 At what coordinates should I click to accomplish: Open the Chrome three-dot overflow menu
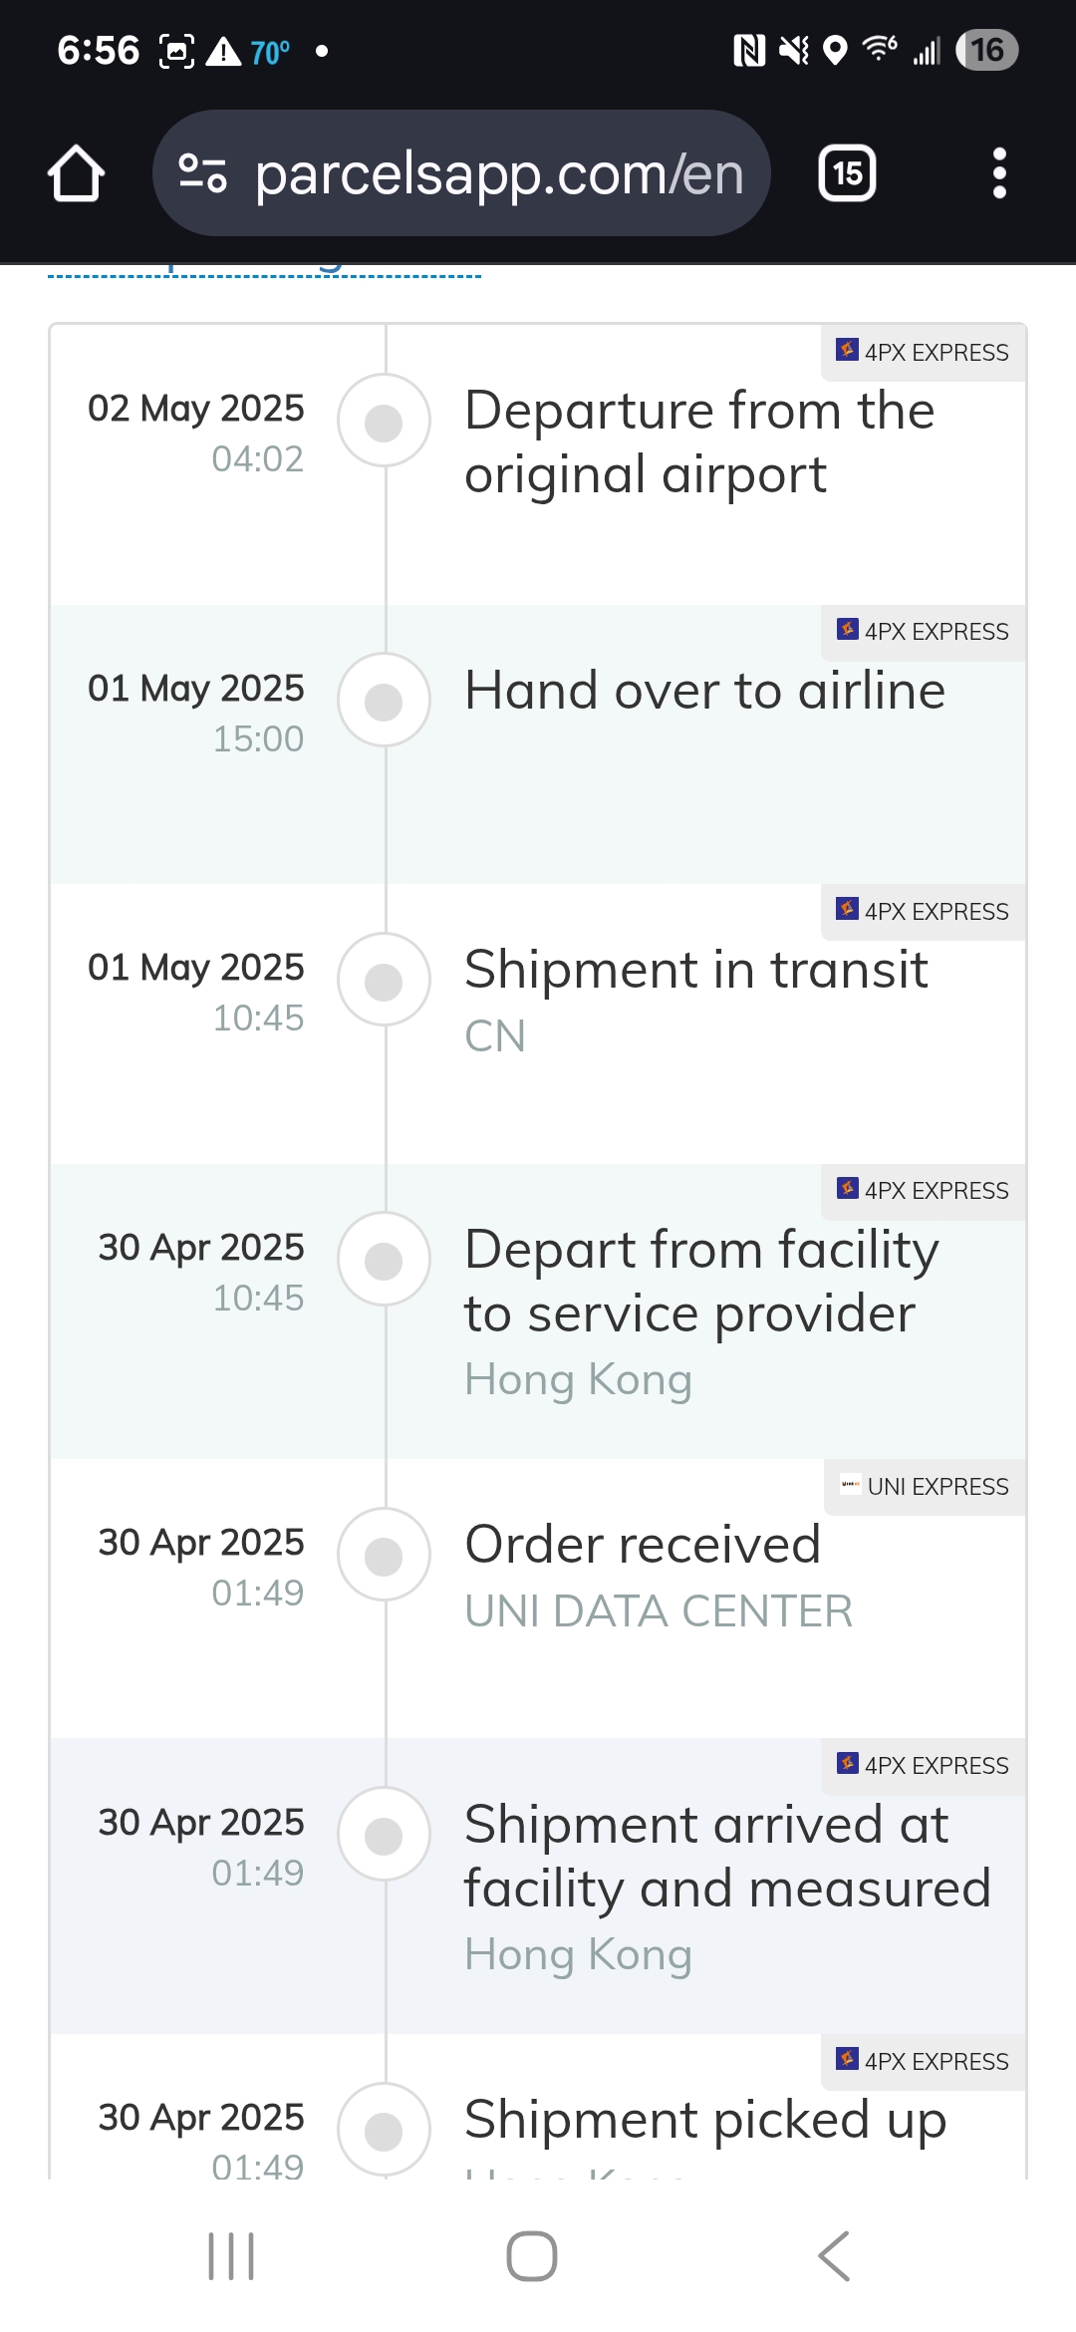999,173
